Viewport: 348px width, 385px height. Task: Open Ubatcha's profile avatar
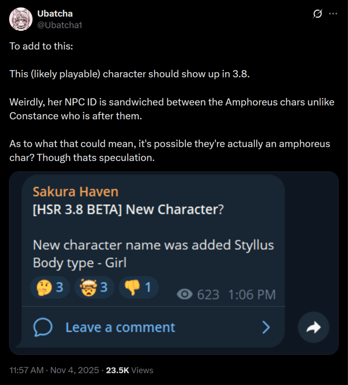[x=21, y=19]
